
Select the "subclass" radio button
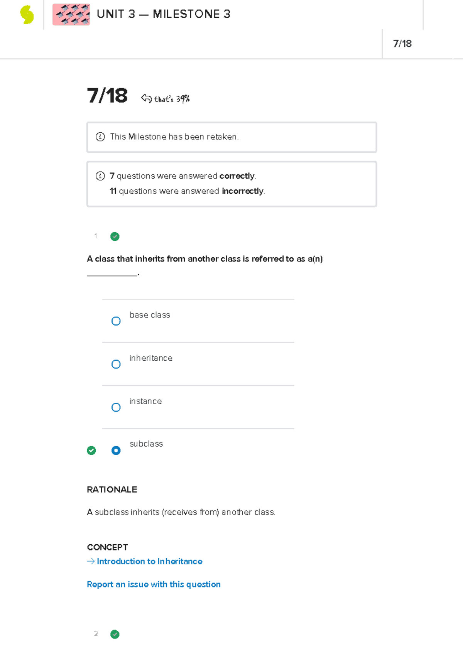coord(116,450)
